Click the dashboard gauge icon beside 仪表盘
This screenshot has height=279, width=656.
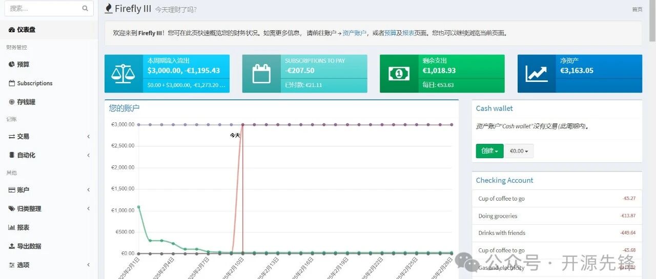(x=12, y=30)
